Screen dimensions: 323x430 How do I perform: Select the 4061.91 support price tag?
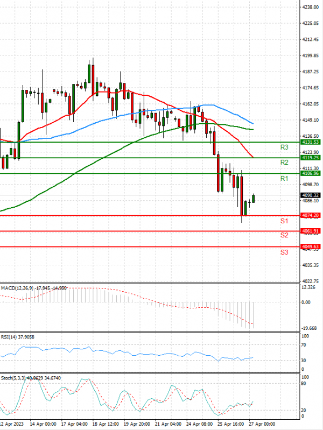[310, 231]
